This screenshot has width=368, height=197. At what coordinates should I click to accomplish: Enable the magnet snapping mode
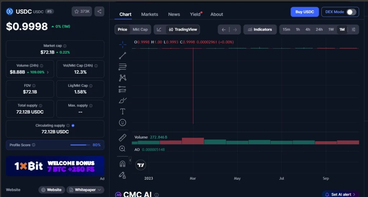pos(123,164)
